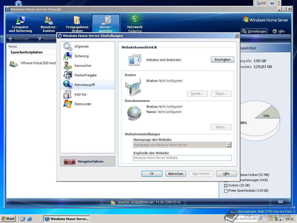Click the Kennwörter user-key icon
This screenshot has height=223, width=297.
68,66
